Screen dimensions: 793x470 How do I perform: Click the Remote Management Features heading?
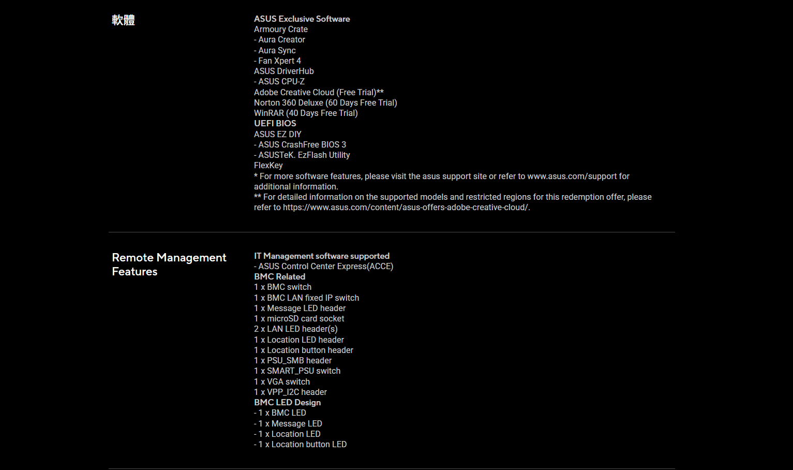coord(169,265)
